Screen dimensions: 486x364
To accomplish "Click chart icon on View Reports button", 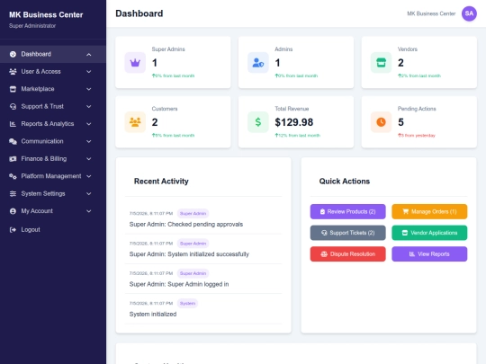I will coord(412,254).
